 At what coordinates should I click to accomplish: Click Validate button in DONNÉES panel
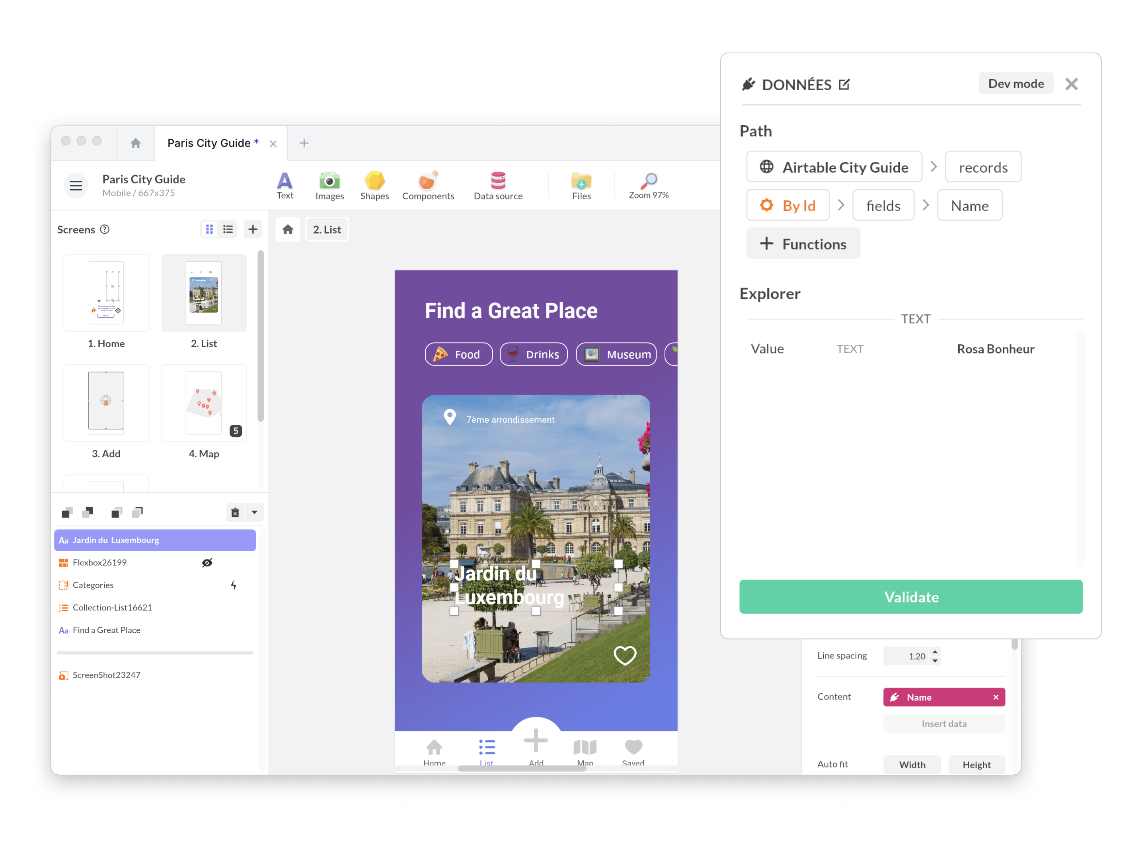910,597
